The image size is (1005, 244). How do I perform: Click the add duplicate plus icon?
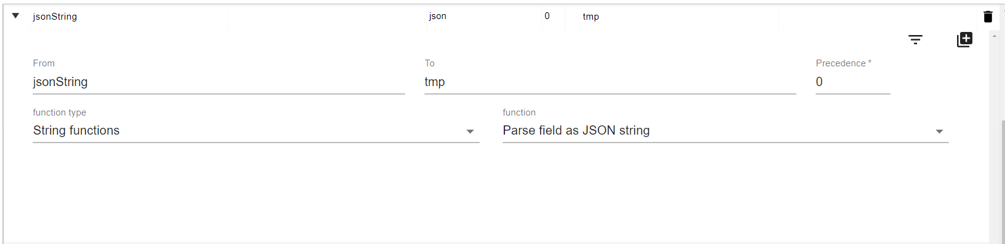(964, 40)
